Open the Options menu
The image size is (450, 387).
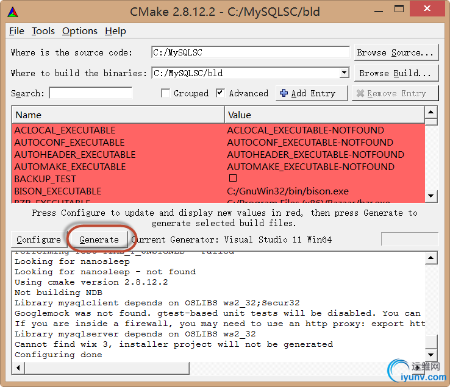(80, 31)
